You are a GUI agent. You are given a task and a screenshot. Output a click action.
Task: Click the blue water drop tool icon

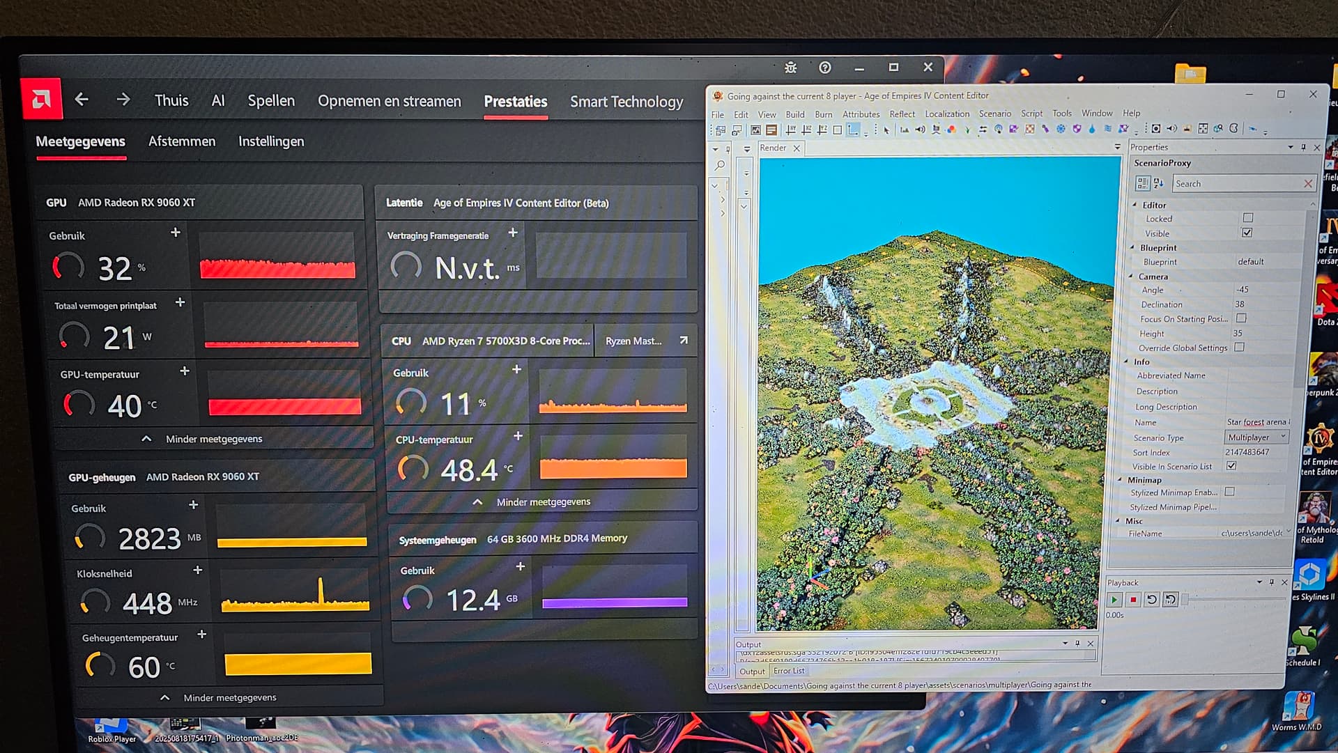point(1091,129)
